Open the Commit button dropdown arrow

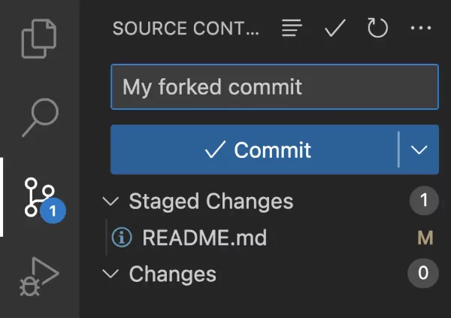click(419, 150)
